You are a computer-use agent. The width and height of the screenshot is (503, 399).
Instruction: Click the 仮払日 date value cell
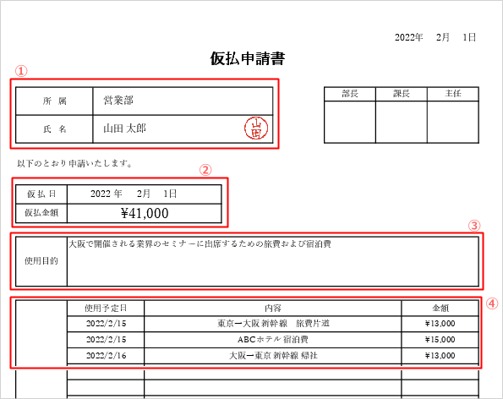point(145,194)
